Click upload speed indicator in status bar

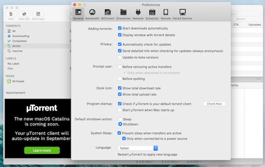[170, 162]
